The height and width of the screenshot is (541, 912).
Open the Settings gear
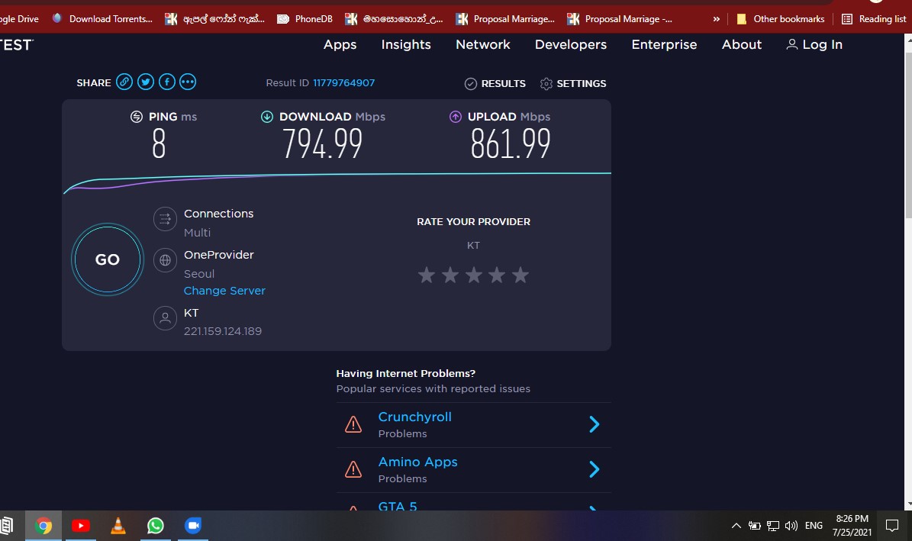coord(546,84)
